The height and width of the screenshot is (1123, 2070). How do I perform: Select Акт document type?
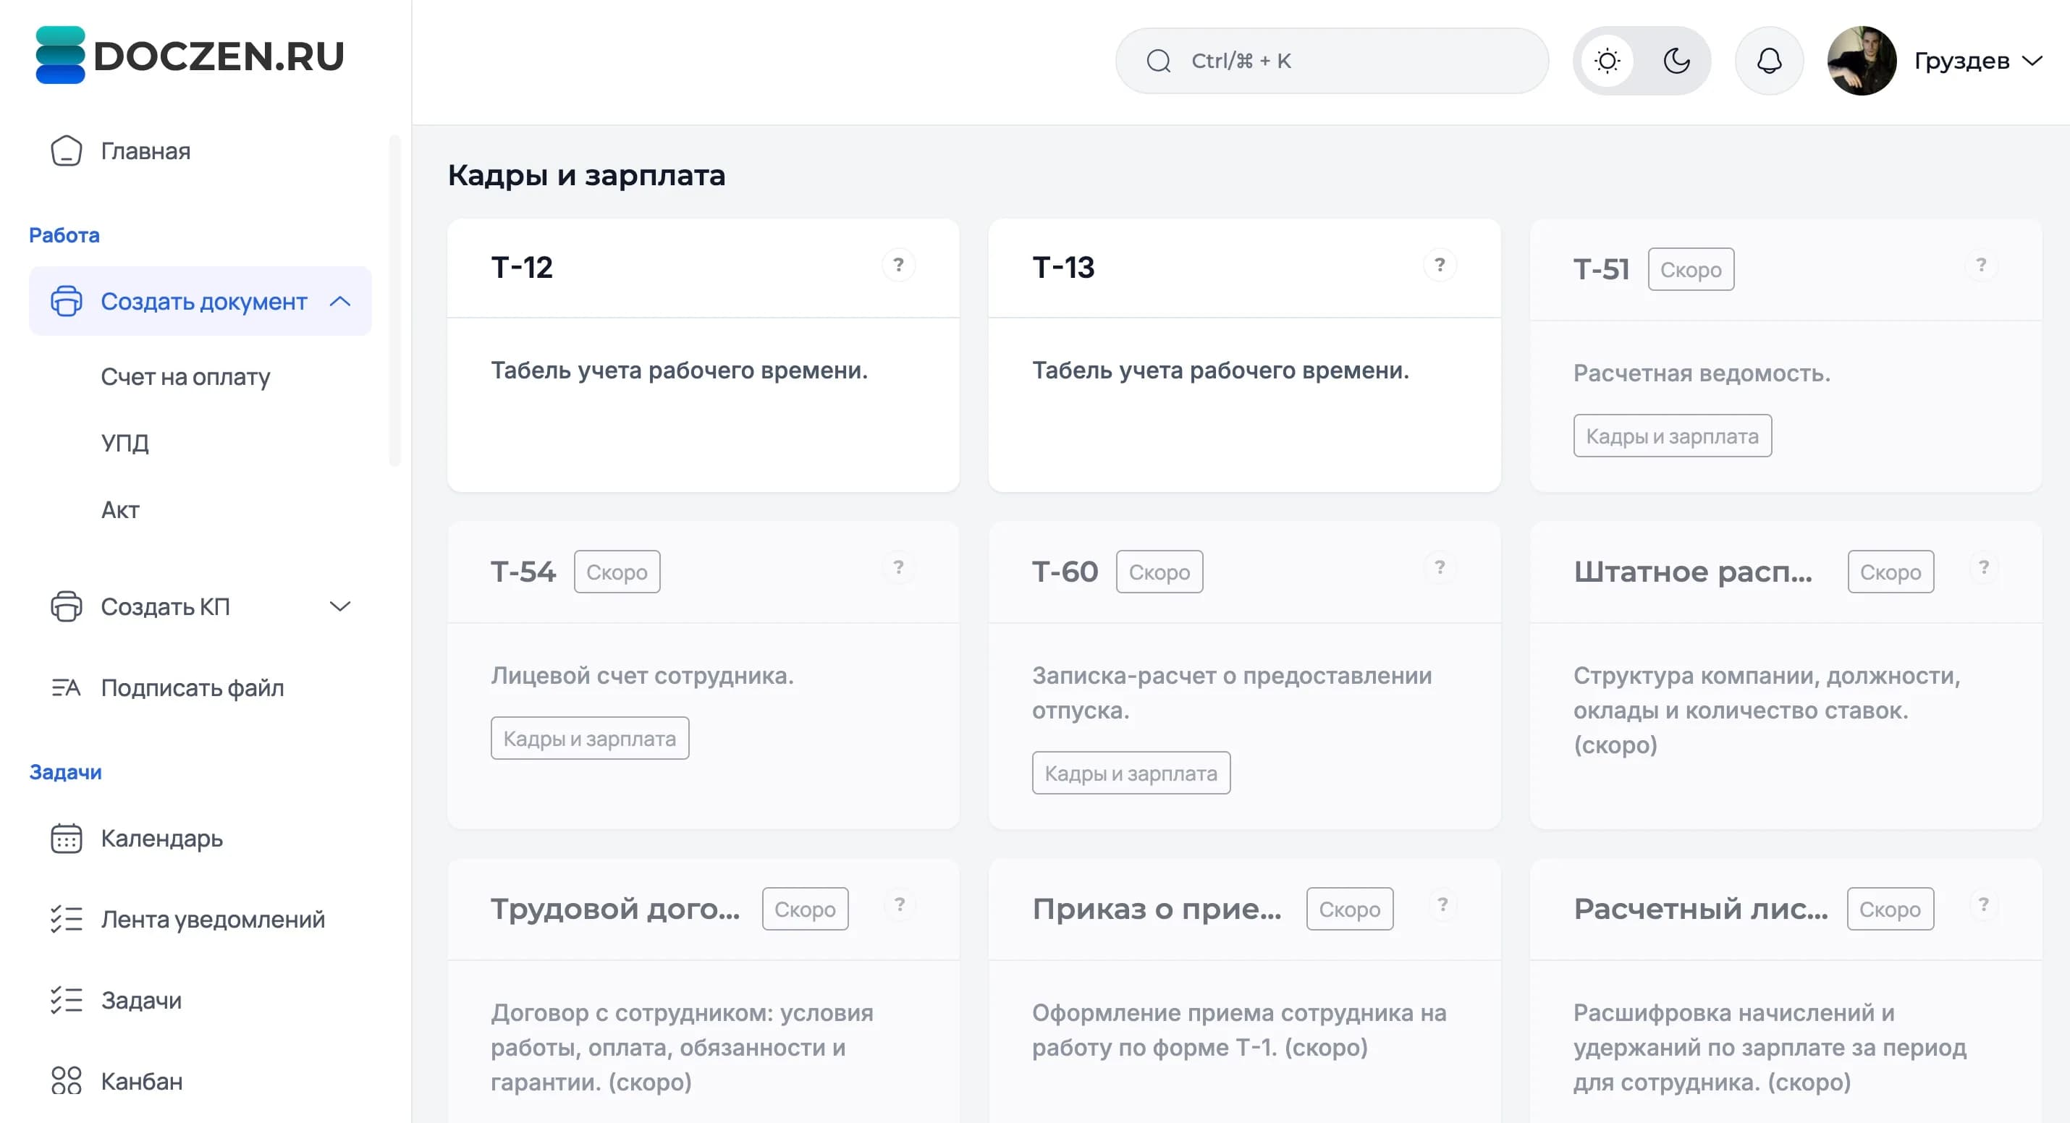[x=121, y=510]
